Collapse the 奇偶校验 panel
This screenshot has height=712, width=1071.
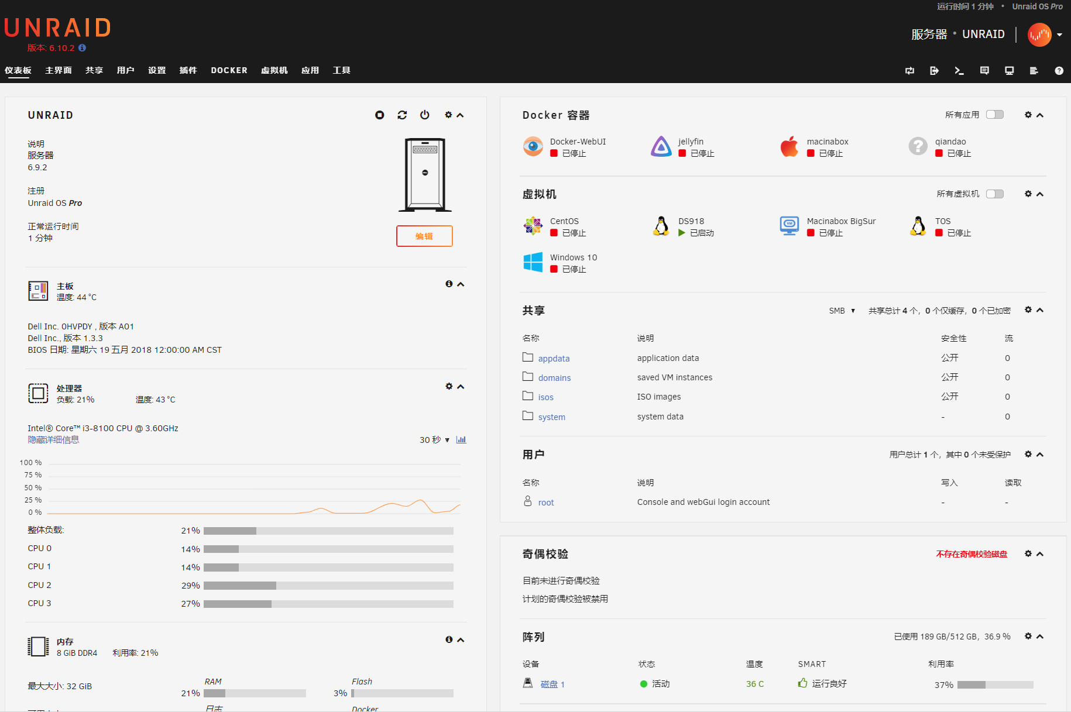(x=1040, y=554)
